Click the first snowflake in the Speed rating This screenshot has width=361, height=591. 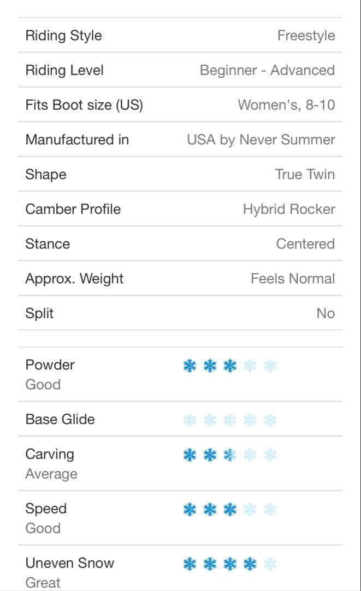click(x=190, y=509)
